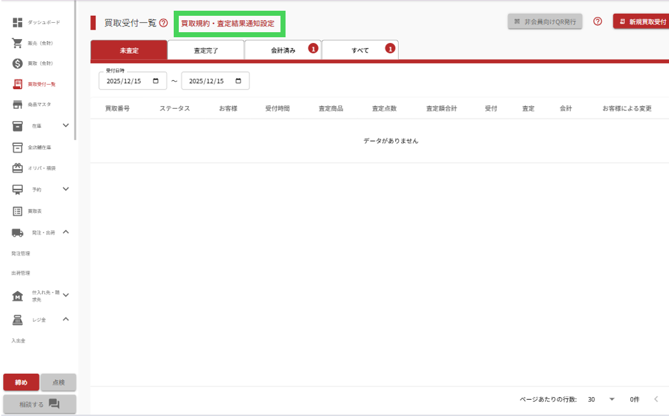Open the オリパ・福袋 gift icon
Viewport: 669px width, 416px height.
[18, 169]
